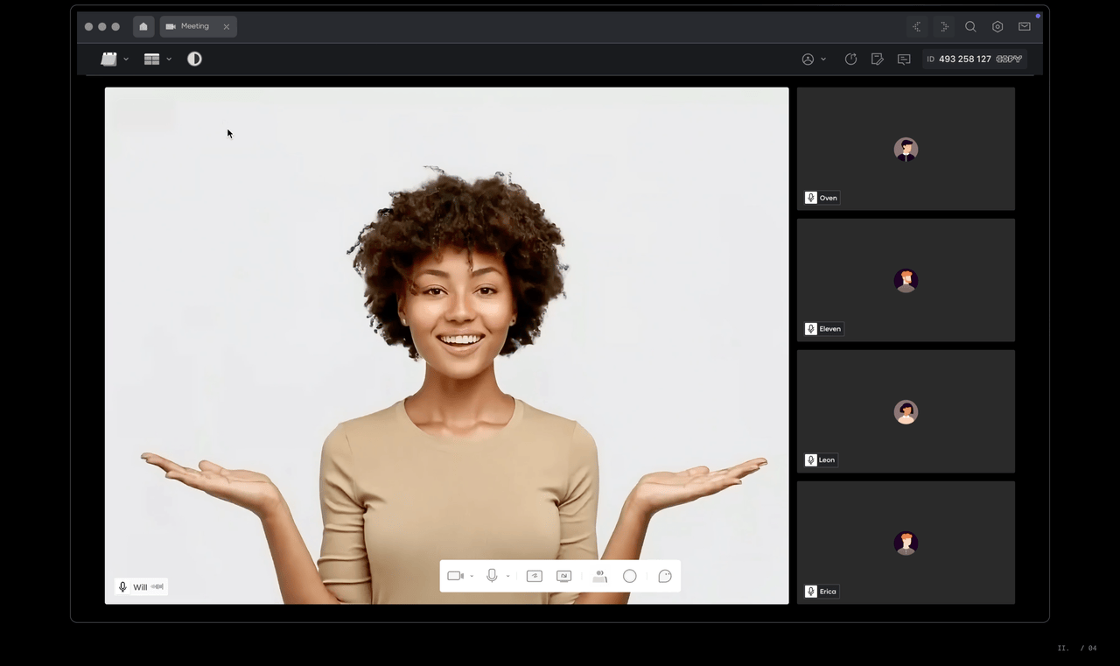Select Oven's participant tile
This screenshot has width=1120, height=666.
point(906,149)
